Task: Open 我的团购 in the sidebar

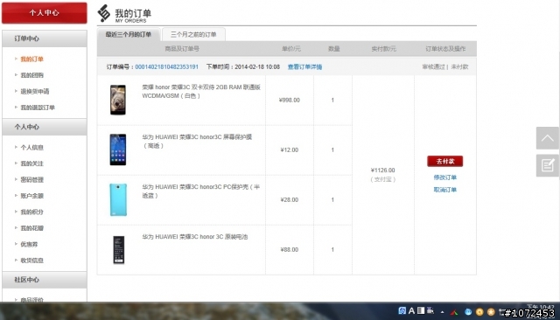Action: coord(31,75)
